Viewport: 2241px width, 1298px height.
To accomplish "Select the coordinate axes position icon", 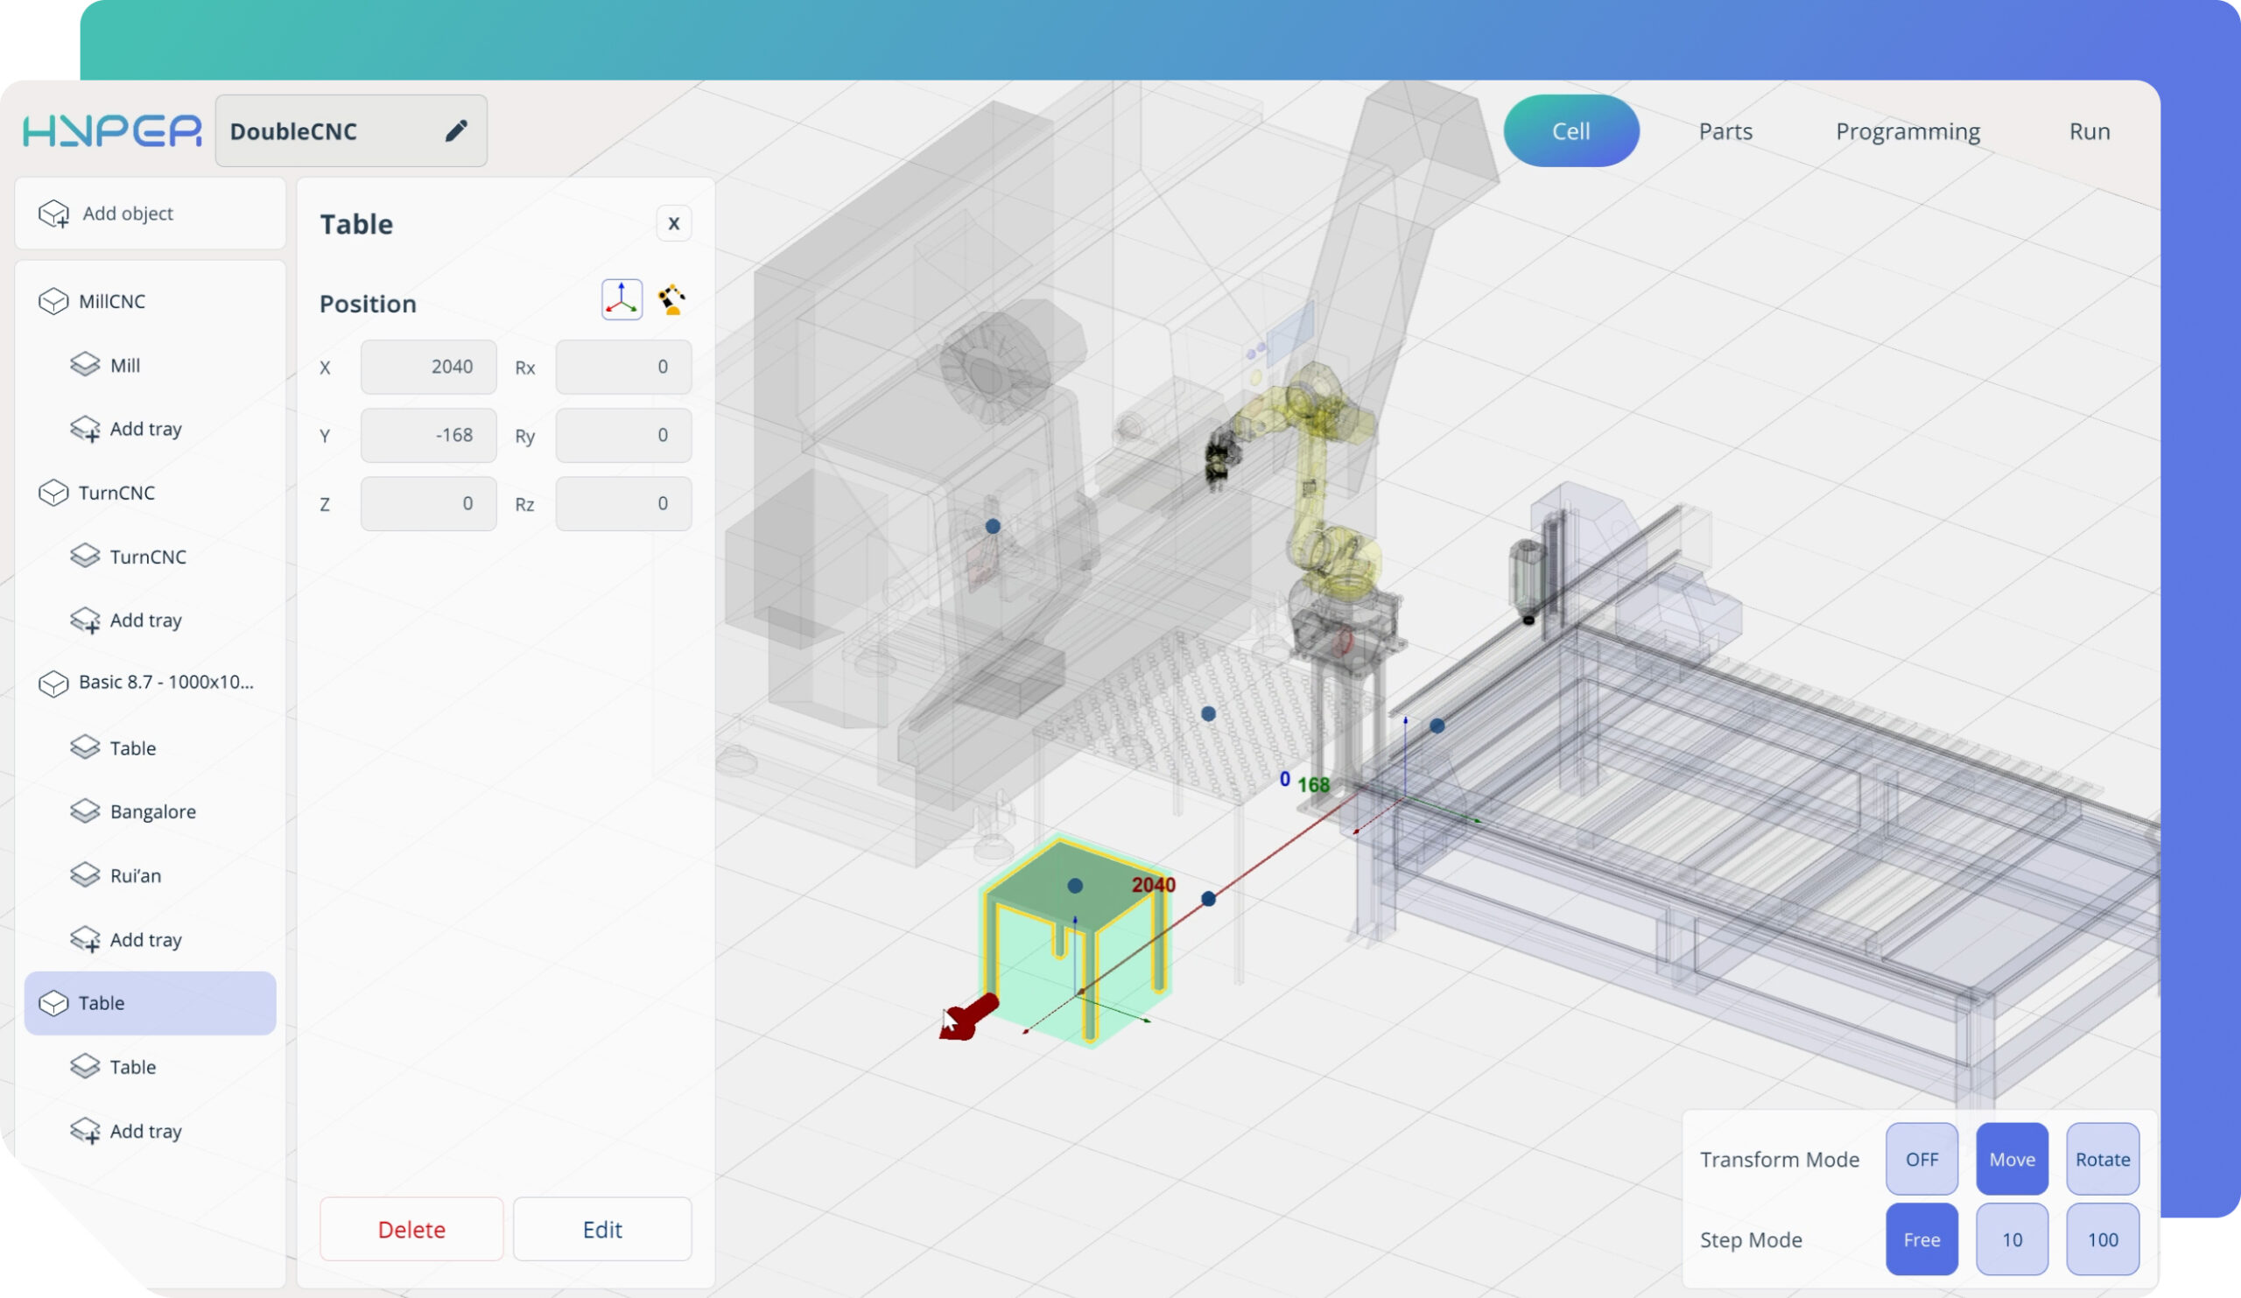I will point(622,299).
